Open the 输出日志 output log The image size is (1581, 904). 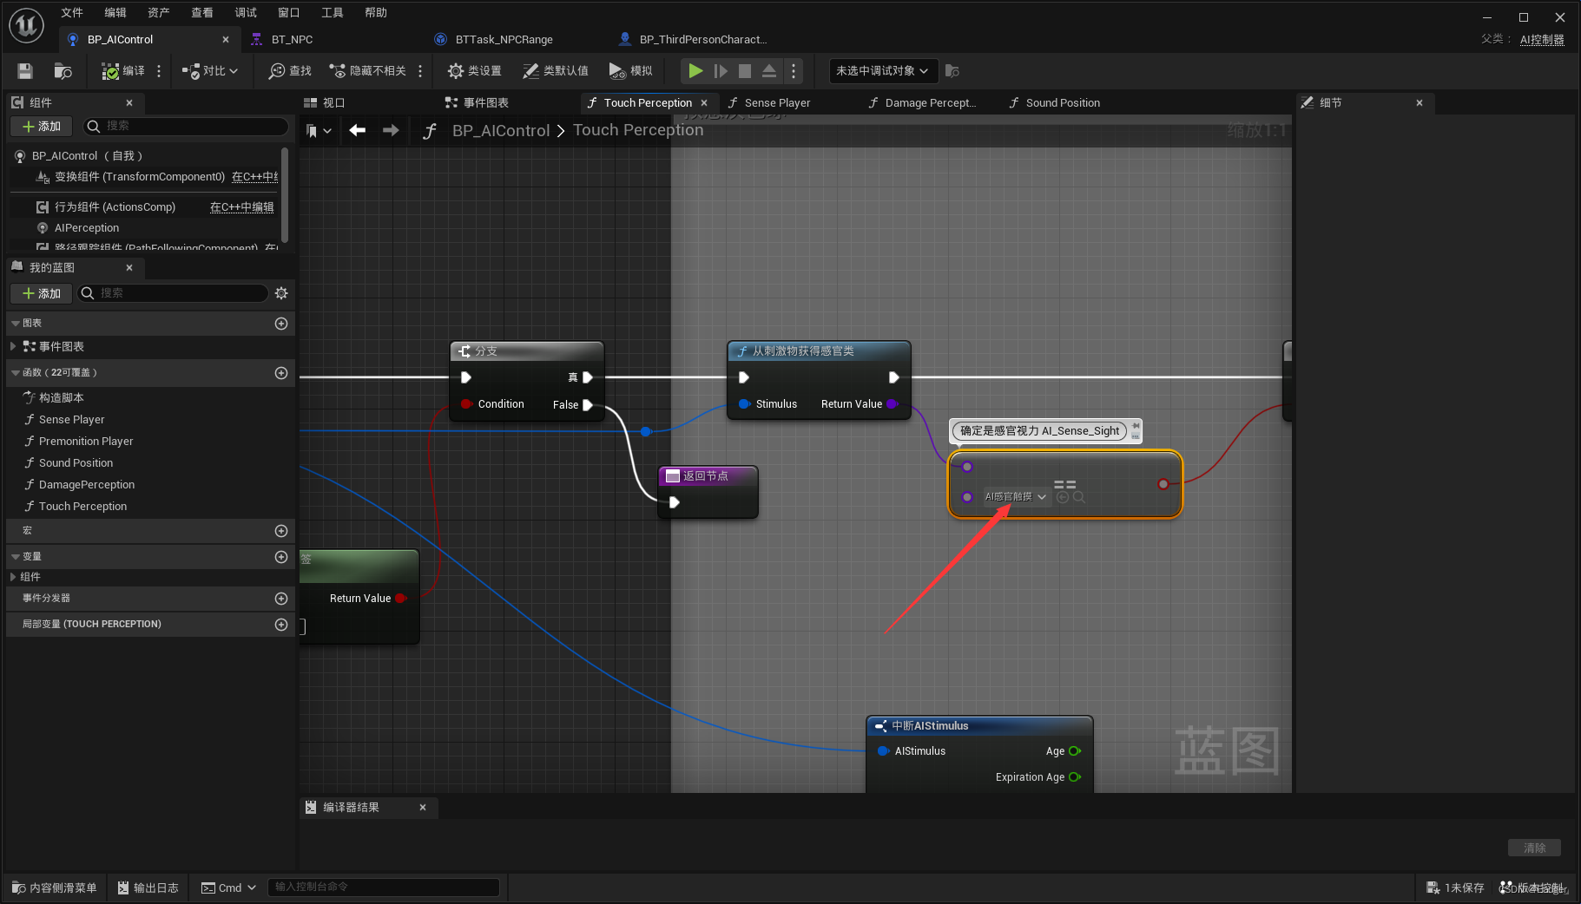point(148,888)
